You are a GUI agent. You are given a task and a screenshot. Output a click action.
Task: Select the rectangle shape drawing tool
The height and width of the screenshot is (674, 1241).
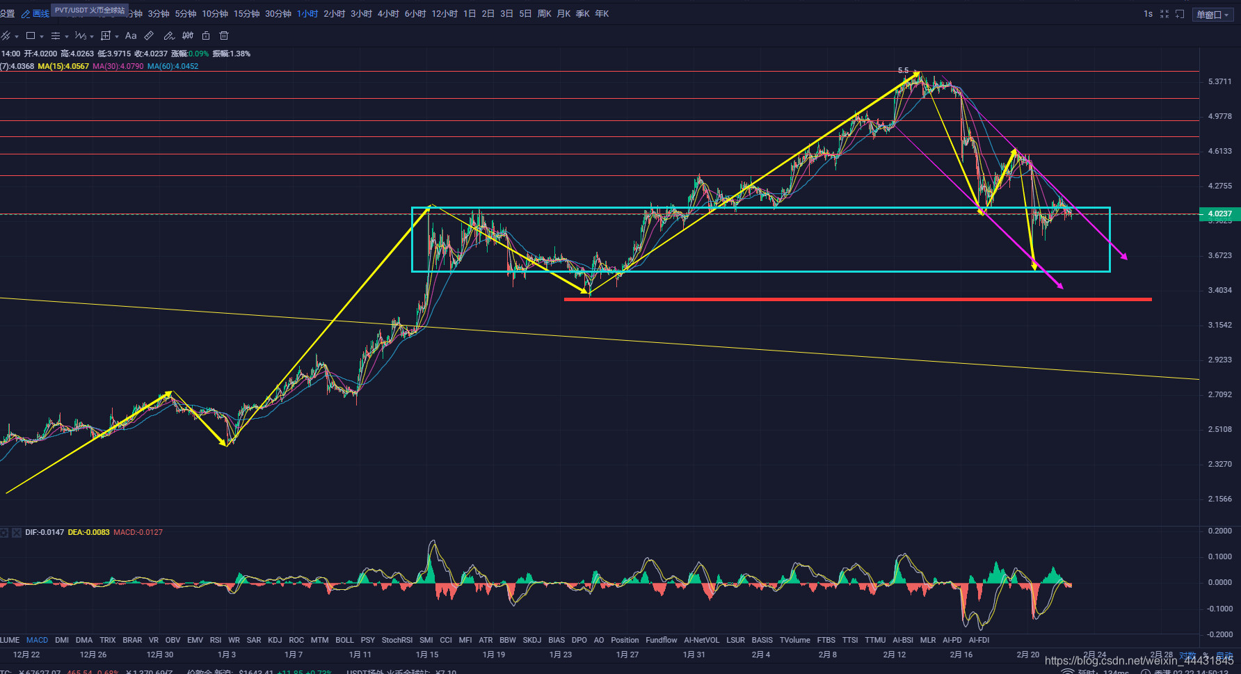pyautogui.click(x=31, y=35)
